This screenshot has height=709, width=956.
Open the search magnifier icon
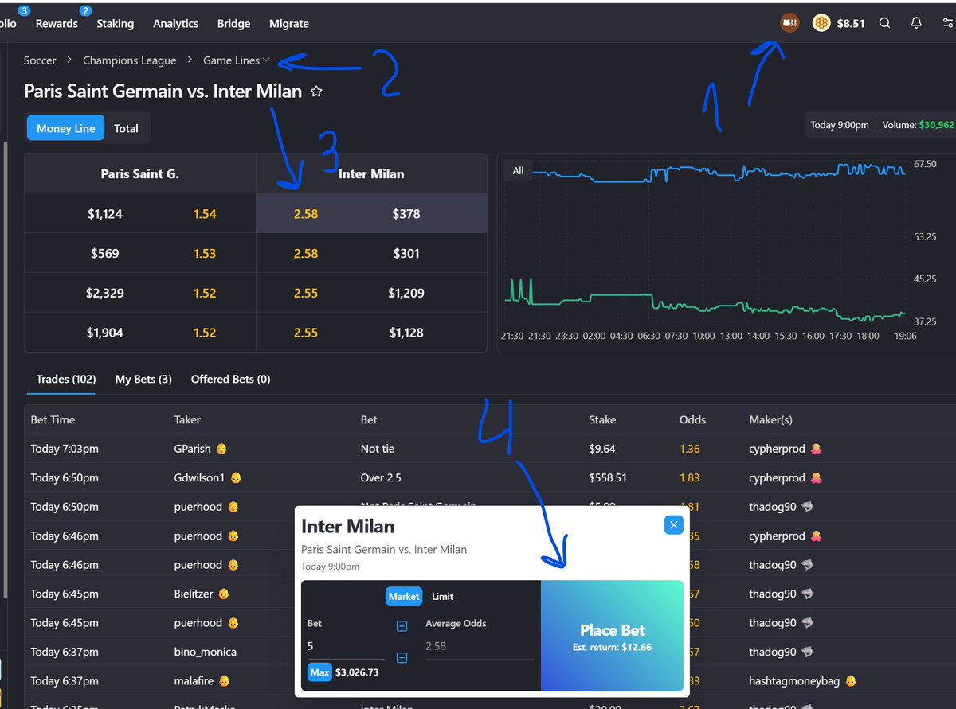(884, 23)
